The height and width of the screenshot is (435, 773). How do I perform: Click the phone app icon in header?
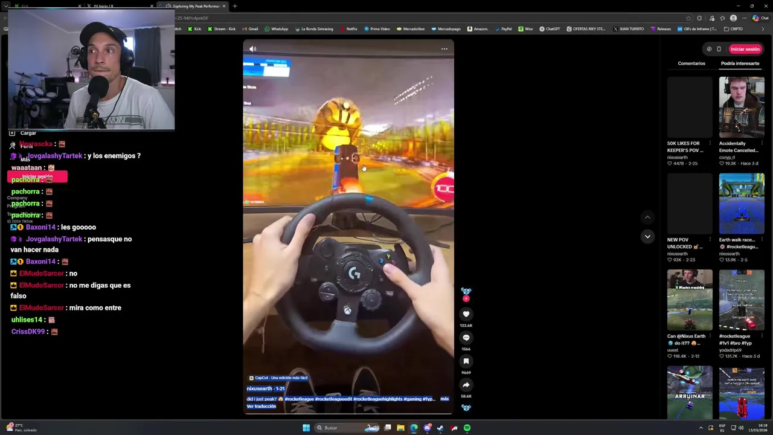(719, 49)
